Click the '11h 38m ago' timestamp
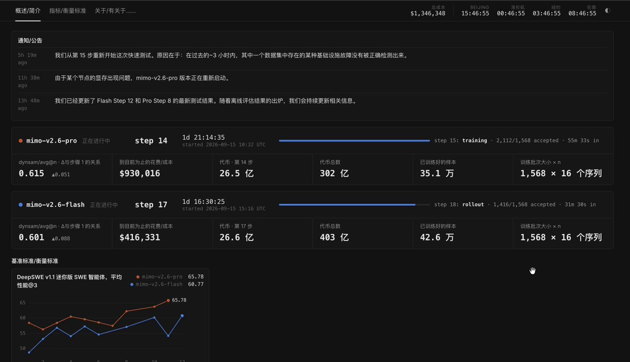The height and width of the screenshot is (362, 630). pyautogui.click(x=29, y=81)
